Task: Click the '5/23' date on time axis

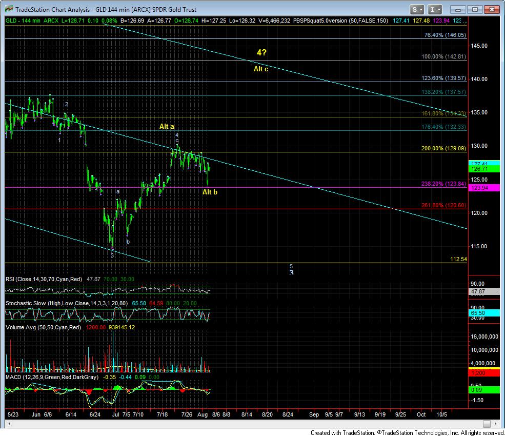Action: click(x=13, y=414)
